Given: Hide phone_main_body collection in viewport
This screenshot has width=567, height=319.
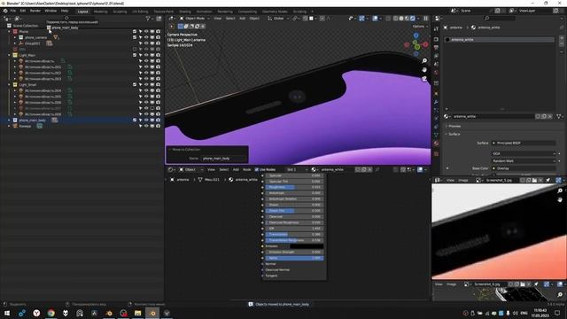Looking at the screenshot, I should 146,121.
